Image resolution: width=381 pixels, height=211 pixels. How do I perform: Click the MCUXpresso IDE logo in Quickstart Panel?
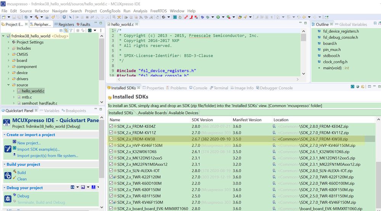pos(6,122)
